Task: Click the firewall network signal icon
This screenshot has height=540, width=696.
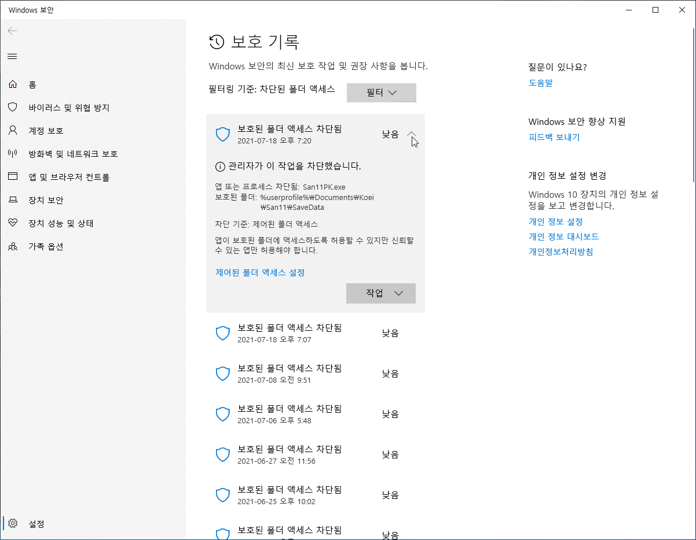Action: click(x=13, y=154)
